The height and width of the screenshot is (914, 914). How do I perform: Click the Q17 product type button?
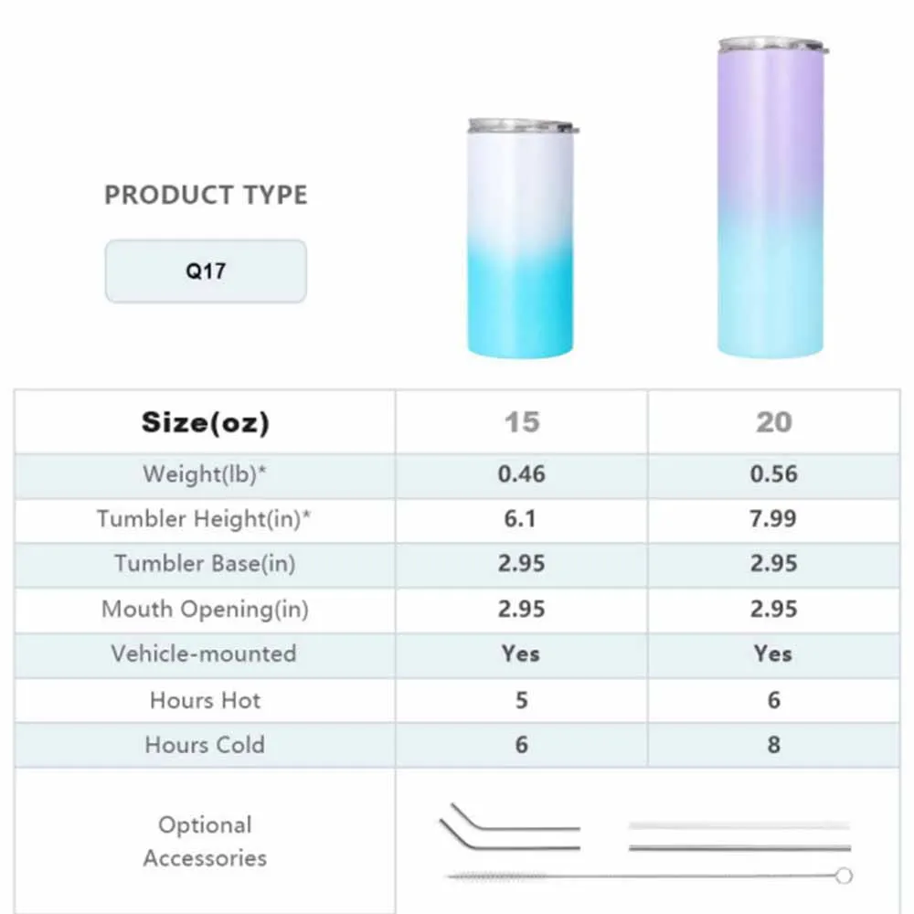(x=206, y=271)
